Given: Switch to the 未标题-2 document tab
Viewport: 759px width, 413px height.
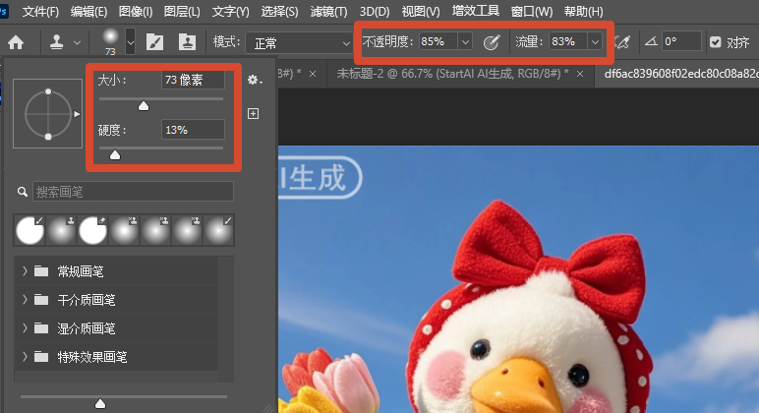Looking at the screenshot, I should [x=452, y=74].
